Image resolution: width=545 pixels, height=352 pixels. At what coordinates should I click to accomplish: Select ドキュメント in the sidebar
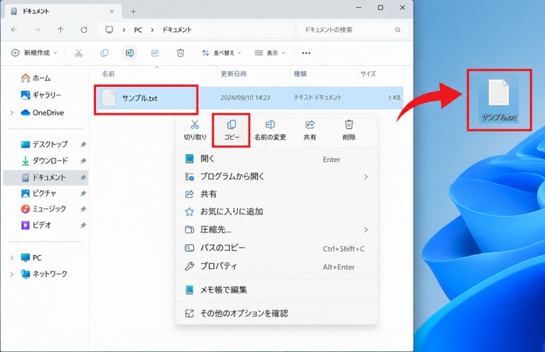45,178
